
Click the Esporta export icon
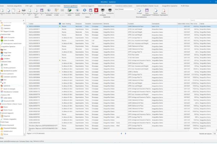point(90,10)
